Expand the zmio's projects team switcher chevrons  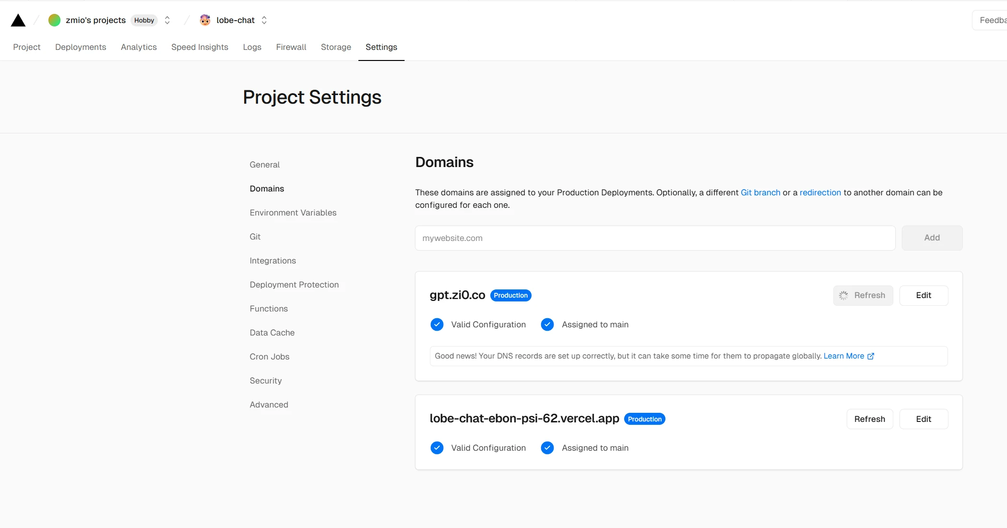coord(167,20)
